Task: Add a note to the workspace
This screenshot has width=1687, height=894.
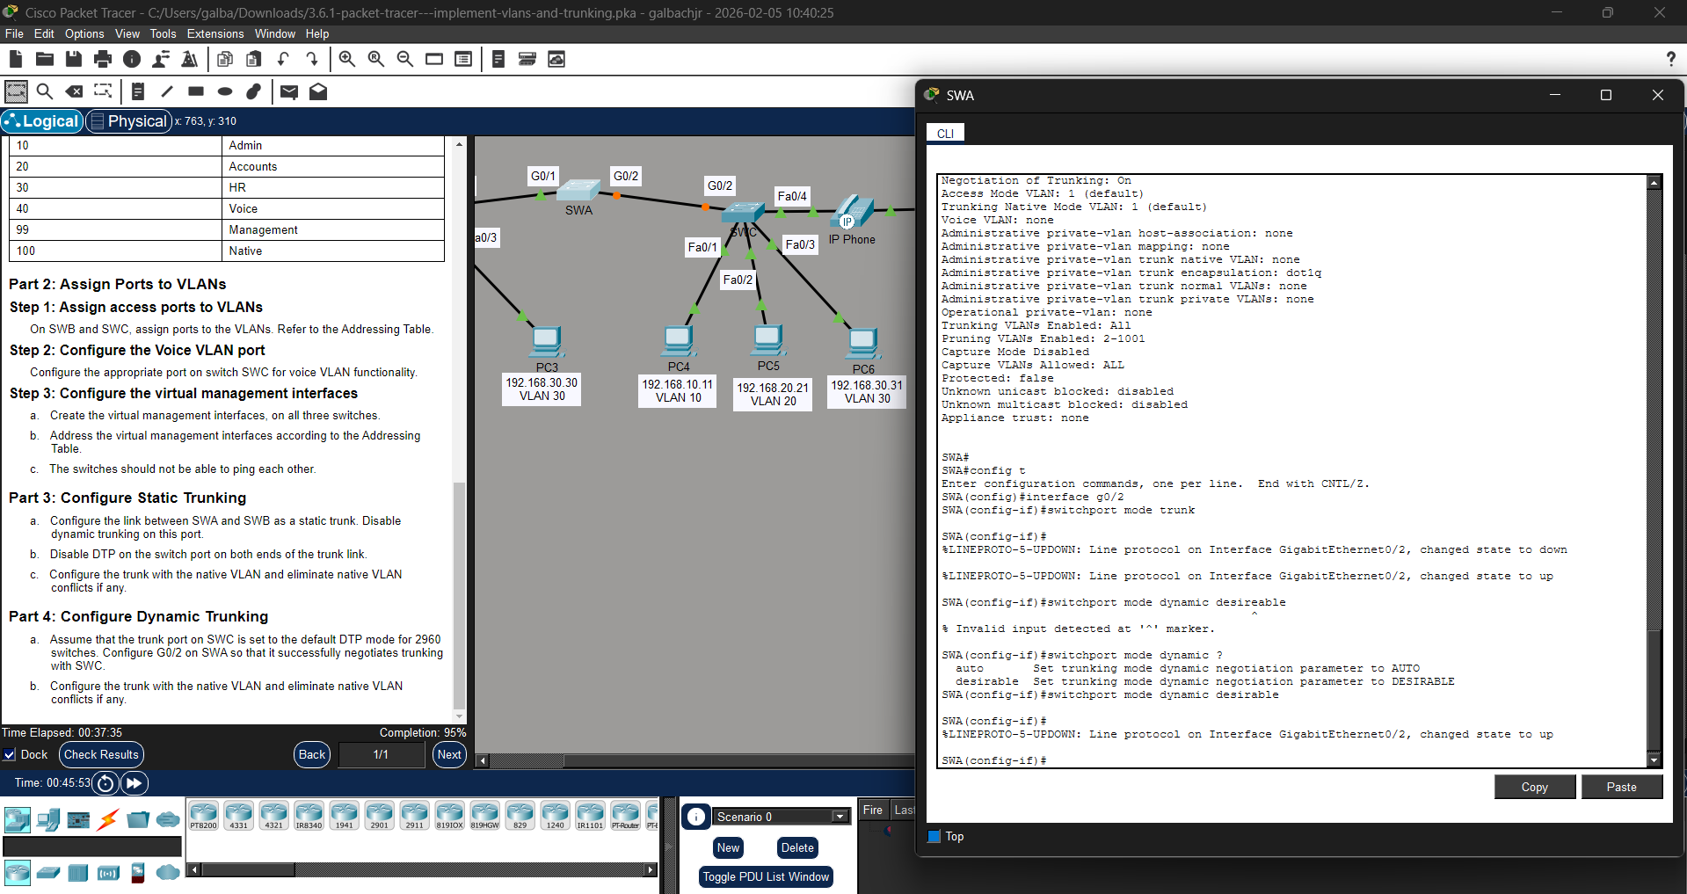Action: click(138, 91)
